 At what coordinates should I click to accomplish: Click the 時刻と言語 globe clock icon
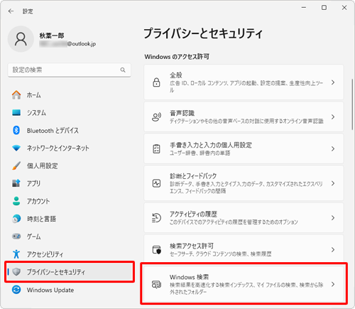point(16,219)
